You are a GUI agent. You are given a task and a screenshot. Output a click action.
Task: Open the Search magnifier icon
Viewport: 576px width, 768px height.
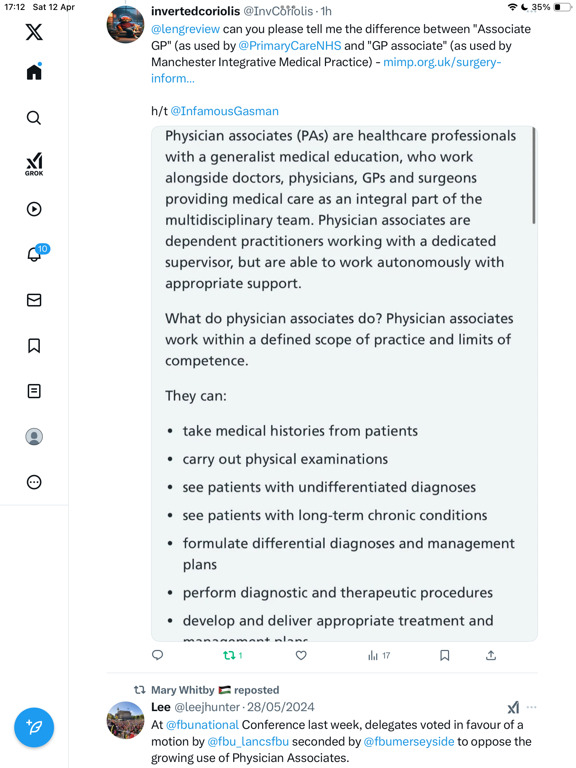(34, 118)
